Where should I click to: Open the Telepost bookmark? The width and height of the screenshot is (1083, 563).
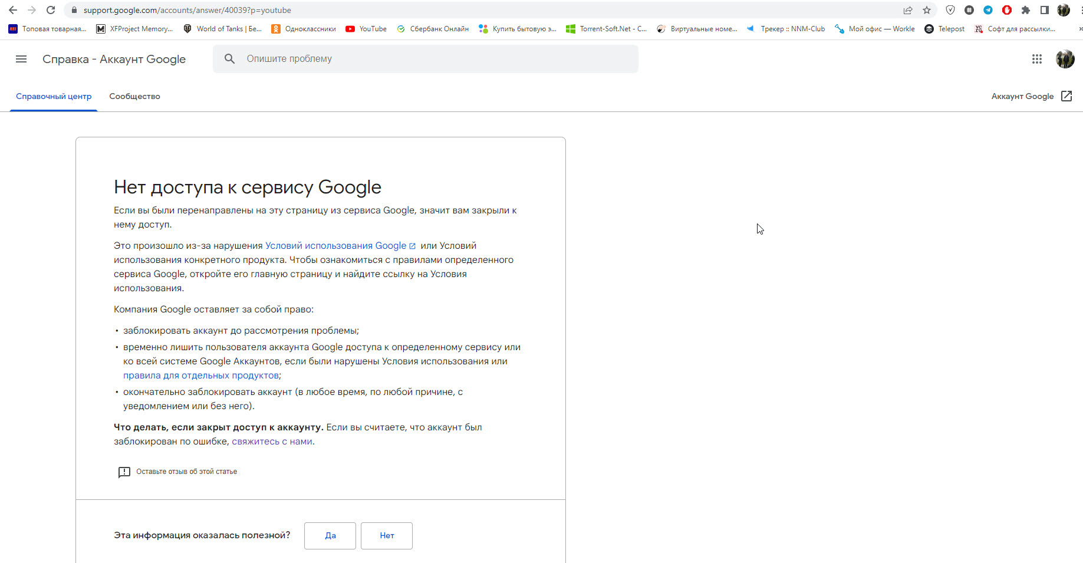click(x=944, y=29)
